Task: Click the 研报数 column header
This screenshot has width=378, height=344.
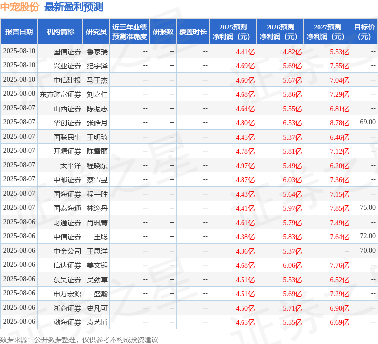Action: (163, 31)
